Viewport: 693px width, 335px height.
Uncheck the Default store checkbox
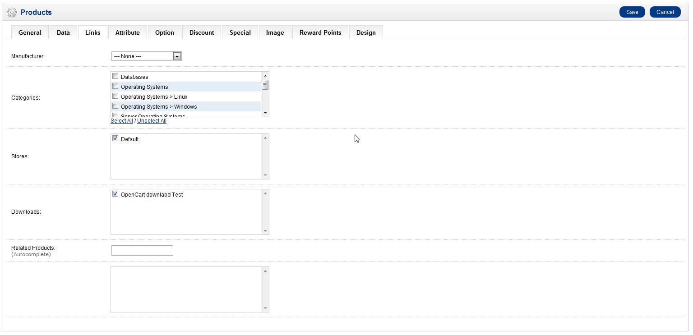[x=115, y=138]
